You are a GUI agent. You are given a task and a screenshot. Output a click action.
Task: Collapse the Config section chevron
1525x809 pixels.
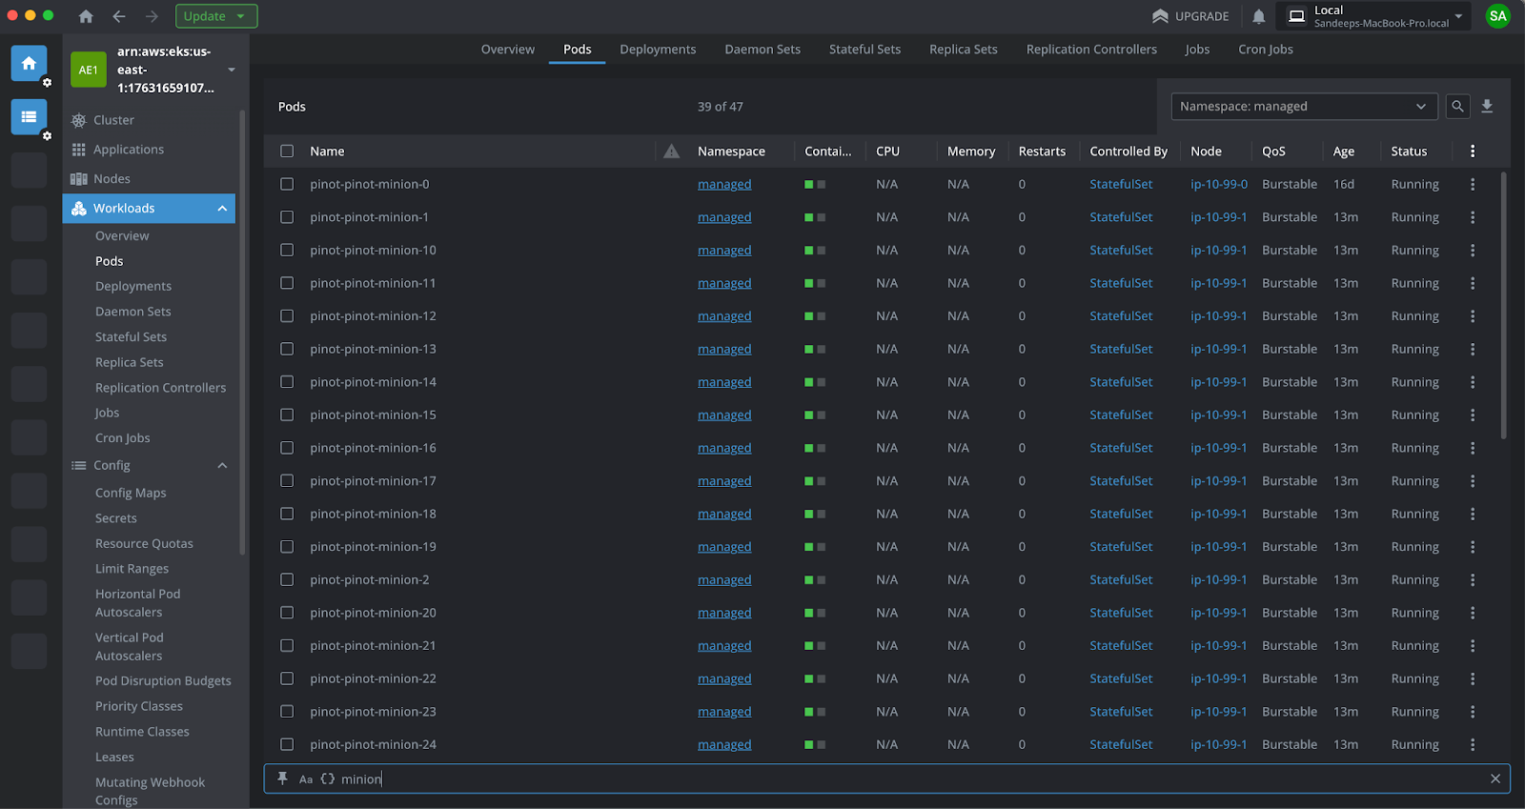click(222, 465)
